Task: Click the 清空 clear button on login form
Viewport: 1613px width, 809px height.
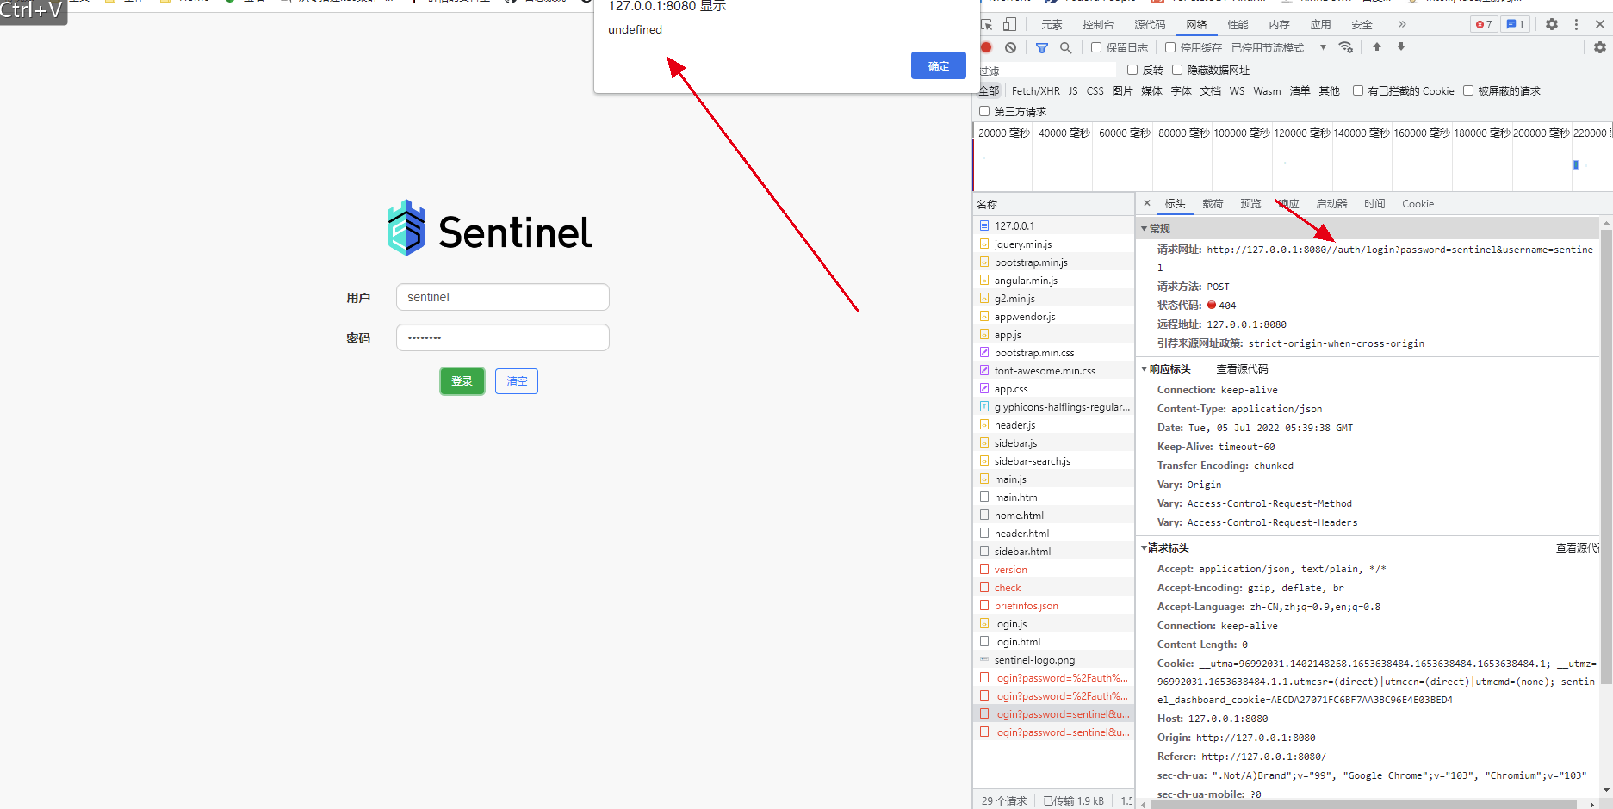Action: pos(517,380)
